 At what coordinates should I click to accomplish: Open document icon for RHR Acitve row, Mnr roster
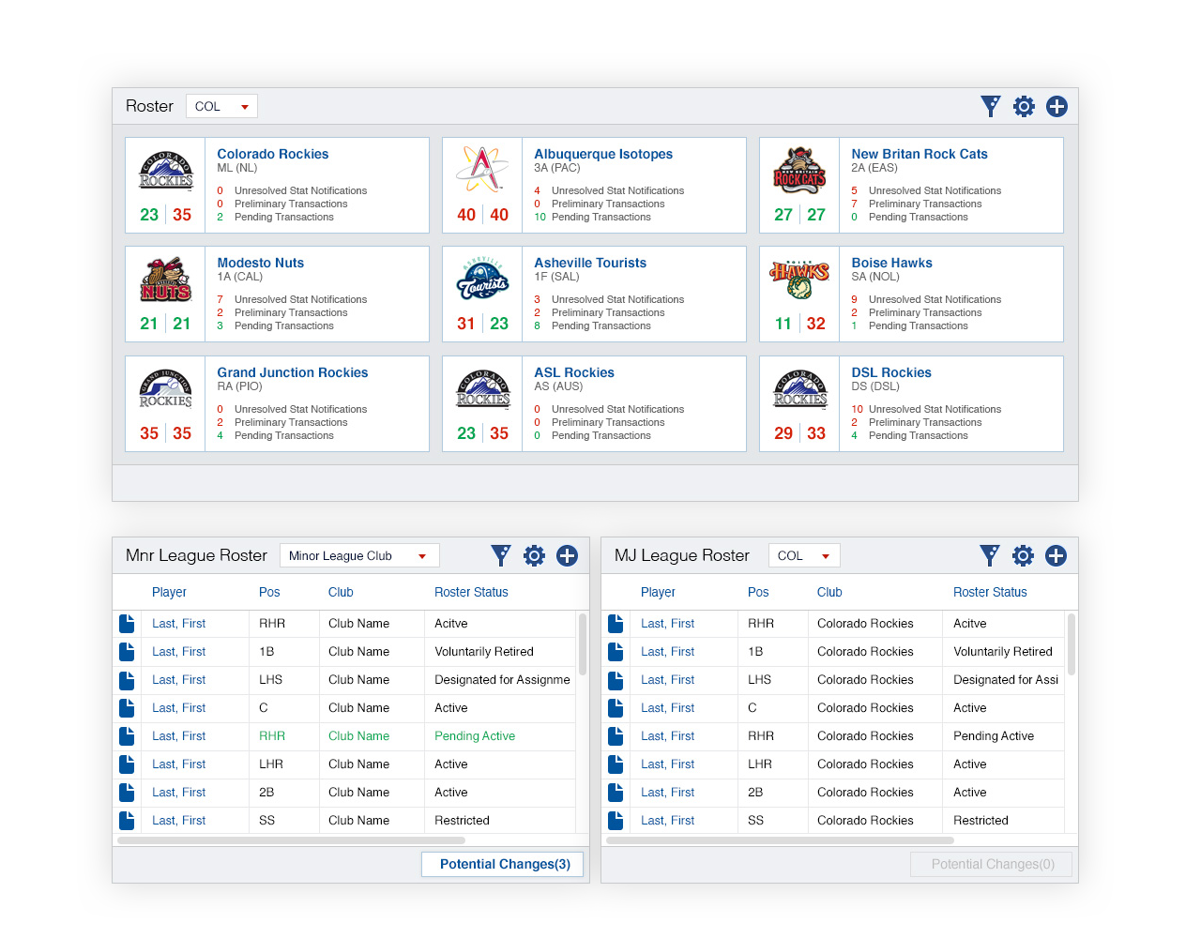coord(127,623)
